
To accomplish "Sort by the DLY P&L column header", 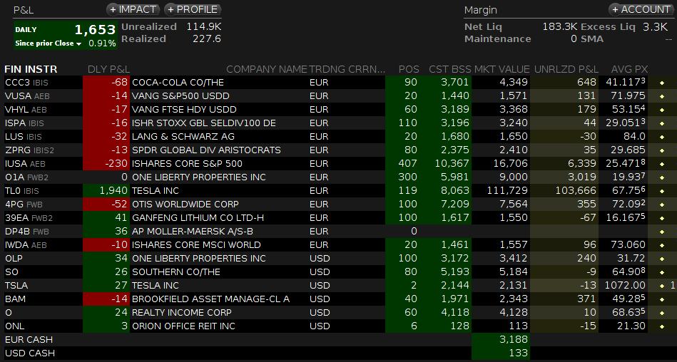I will [x=108, y=69].
